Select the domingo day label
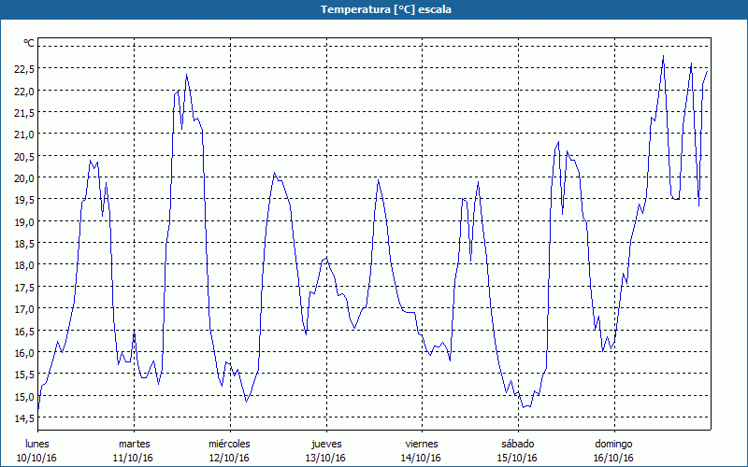 (x=613, y=444)
